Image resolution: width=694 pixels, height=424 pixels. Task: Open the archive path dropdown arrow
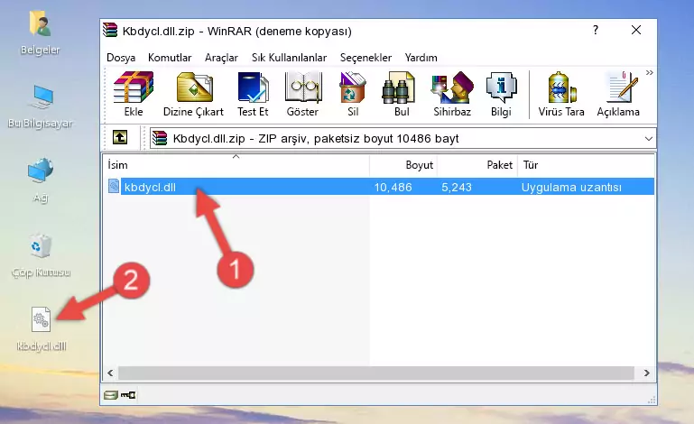tap(648, 139)
